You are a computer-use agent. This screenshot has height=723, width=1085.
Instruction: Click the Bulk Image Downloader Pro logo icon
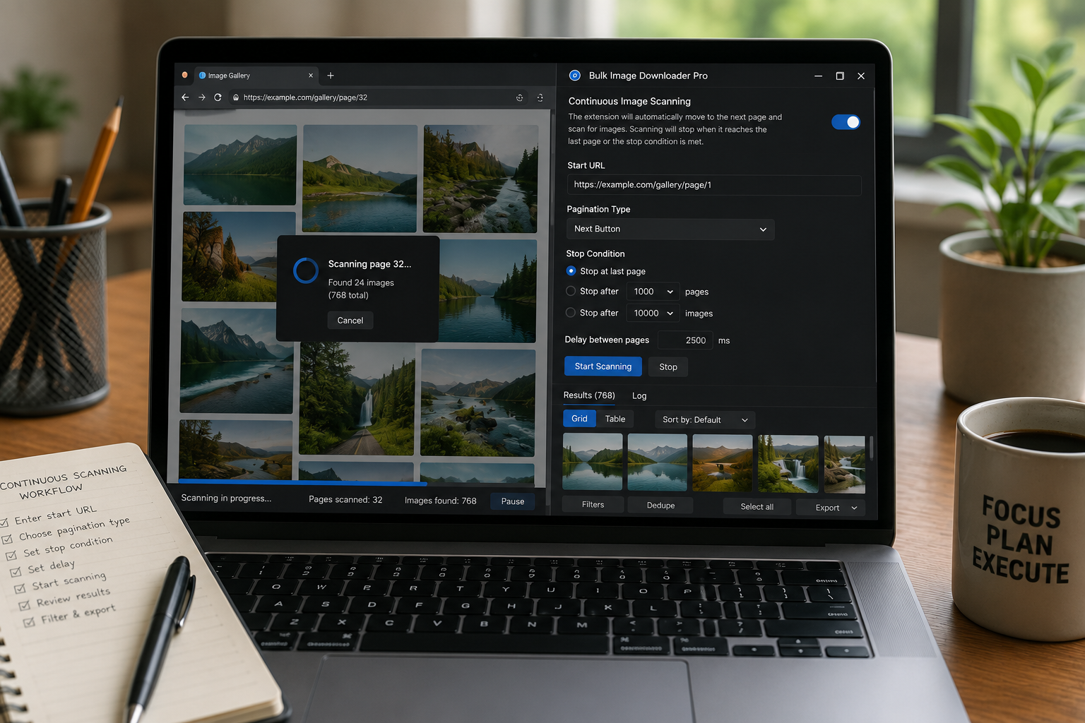(x=575, y=76)
